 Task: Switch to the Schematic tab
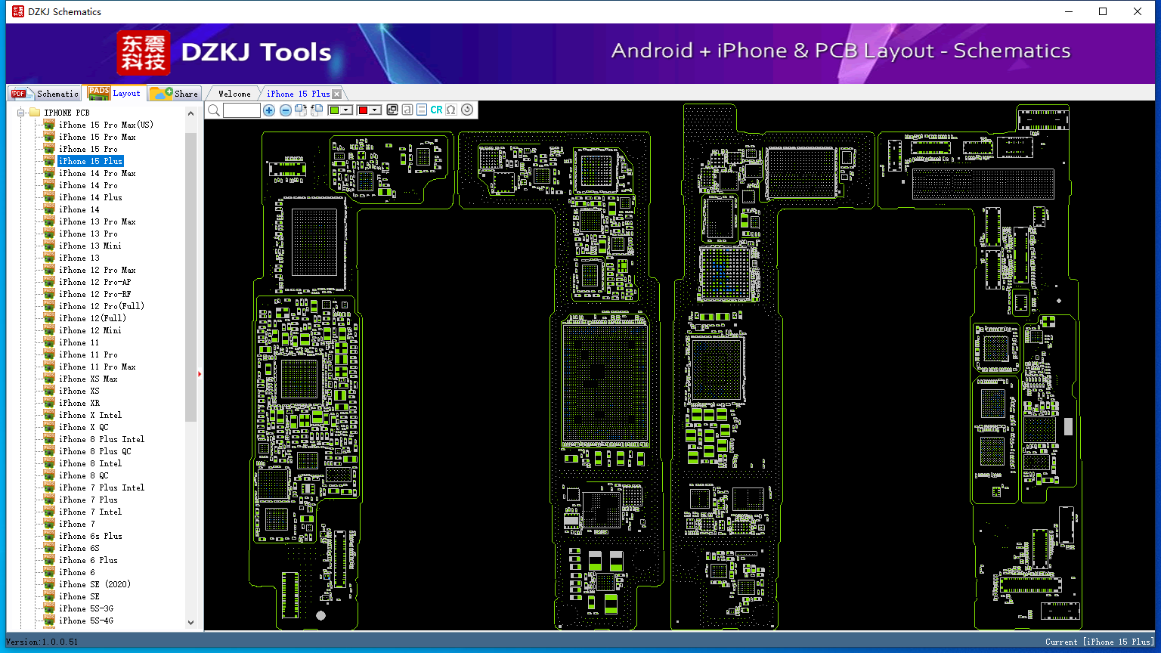(45, 94)
